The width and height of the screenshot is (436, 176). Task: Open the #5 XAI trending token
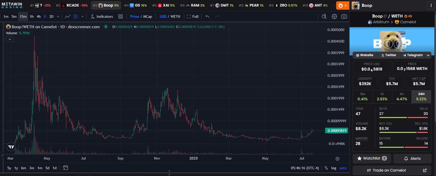tap(163, 5)
